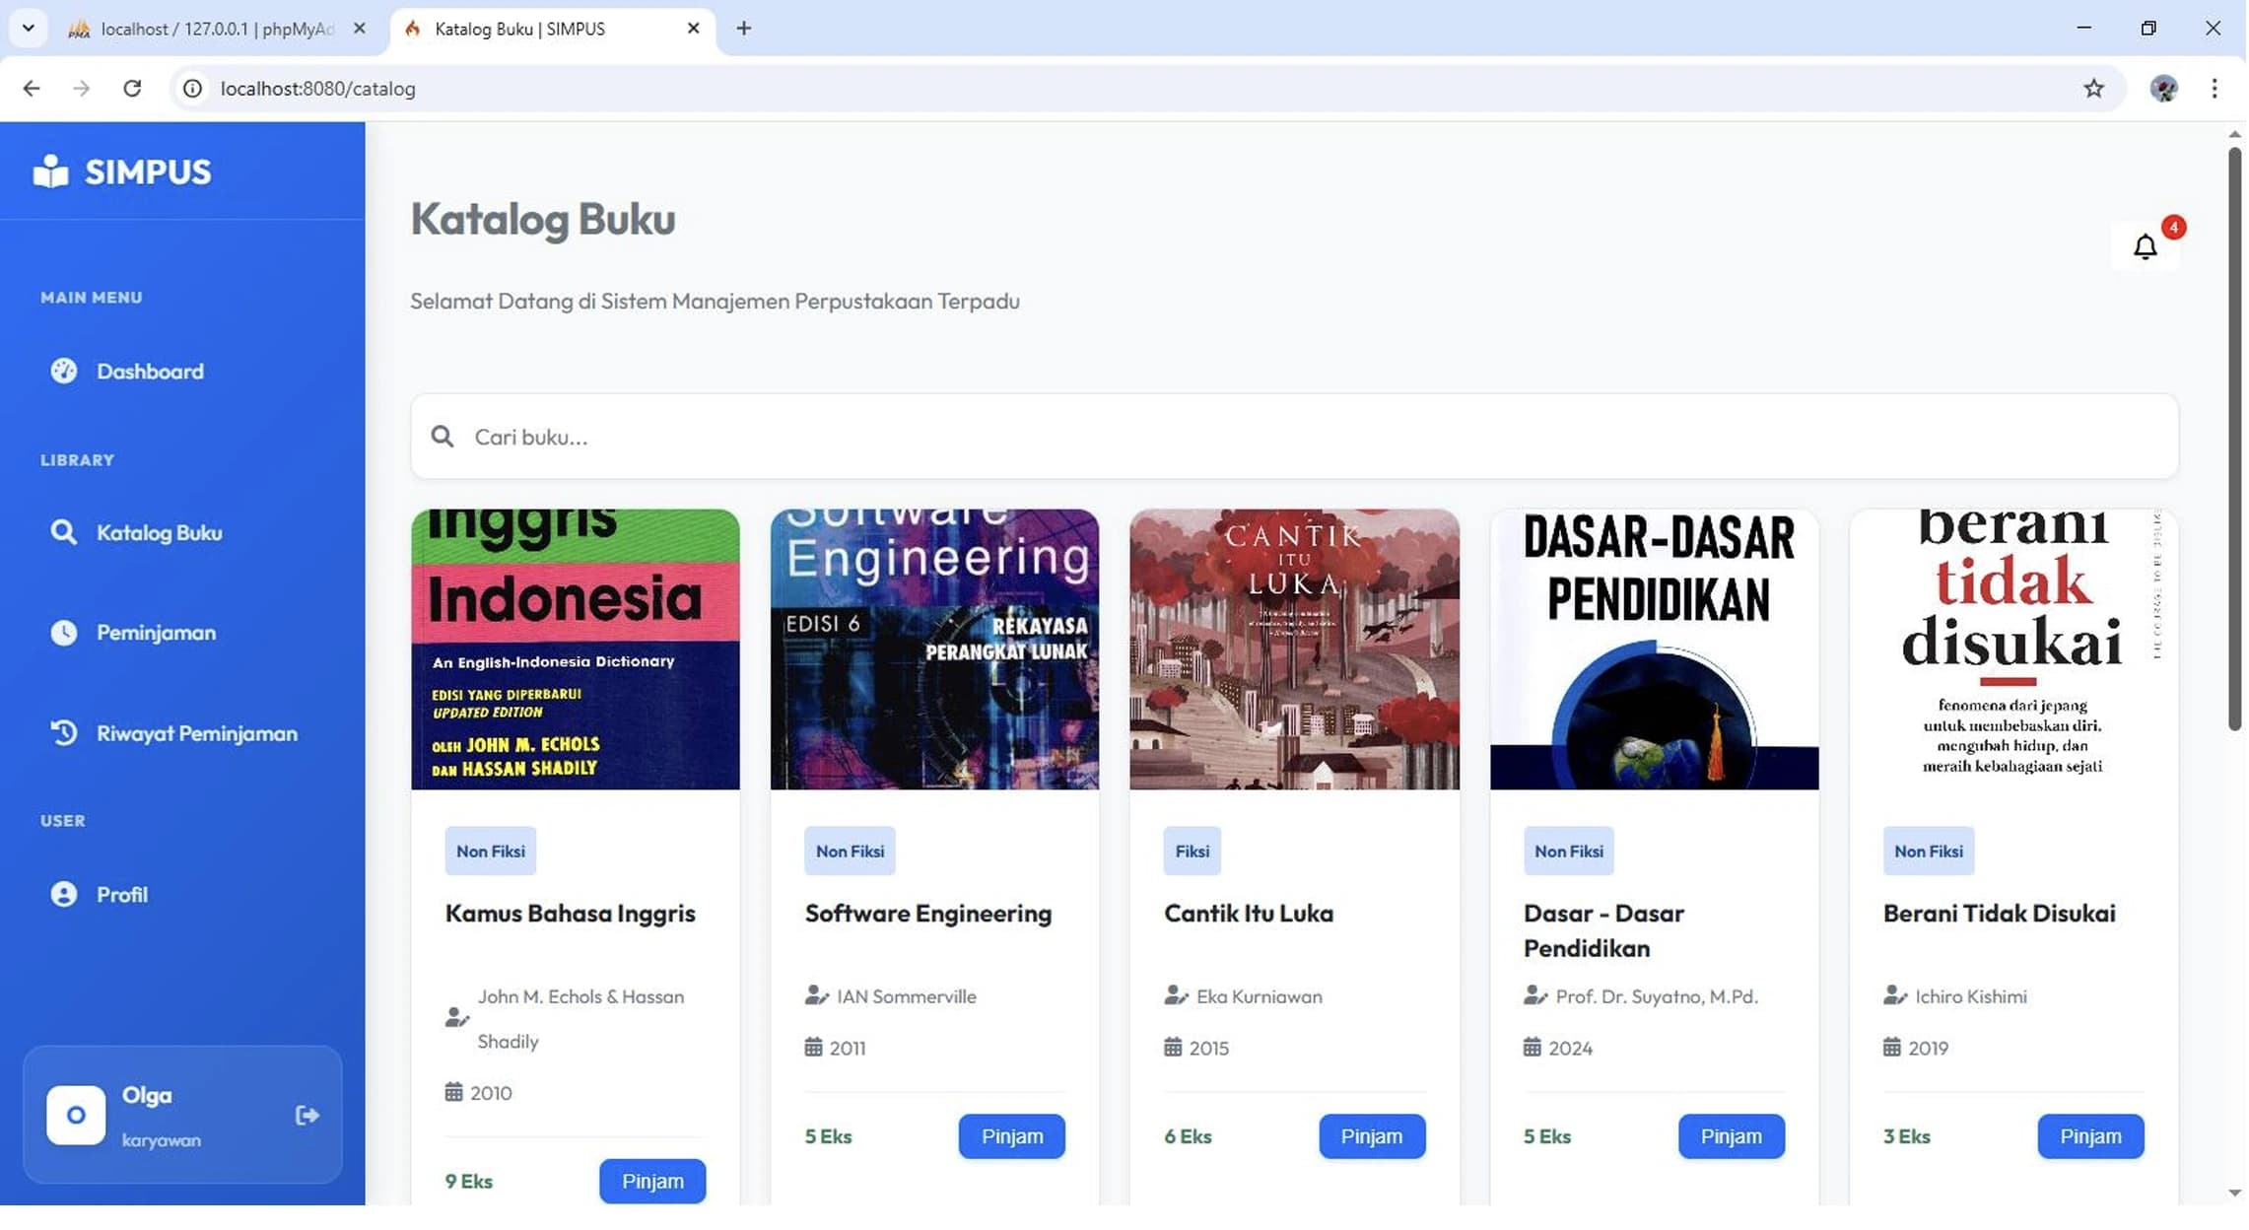The image size is (2249, 1230).
Task: Click the Berani Tidak Disukai title
Action: tap(1999, 913)
